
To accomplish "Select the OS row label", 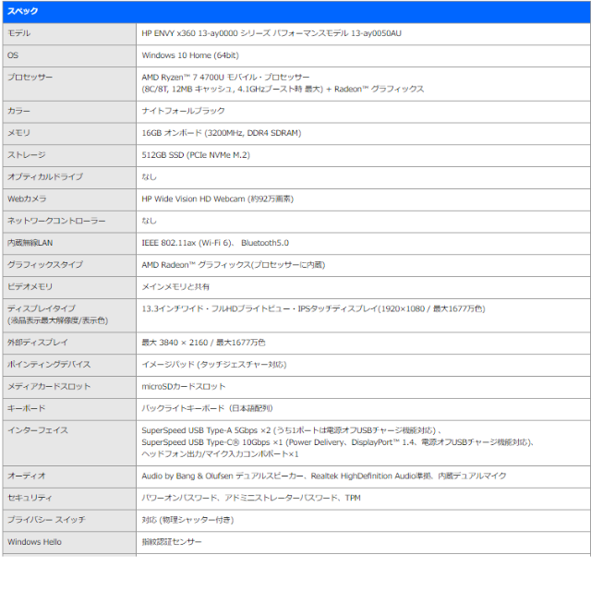I will (13, 55).
